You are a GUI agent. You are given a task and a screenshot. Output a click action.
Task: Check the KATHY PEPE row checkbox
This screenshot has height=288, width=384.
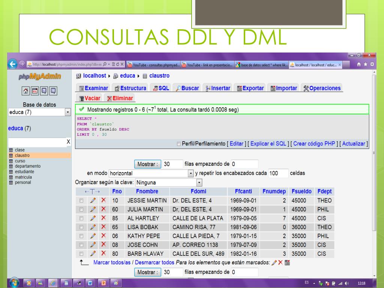pyautogui.click(x=81, y=236)
